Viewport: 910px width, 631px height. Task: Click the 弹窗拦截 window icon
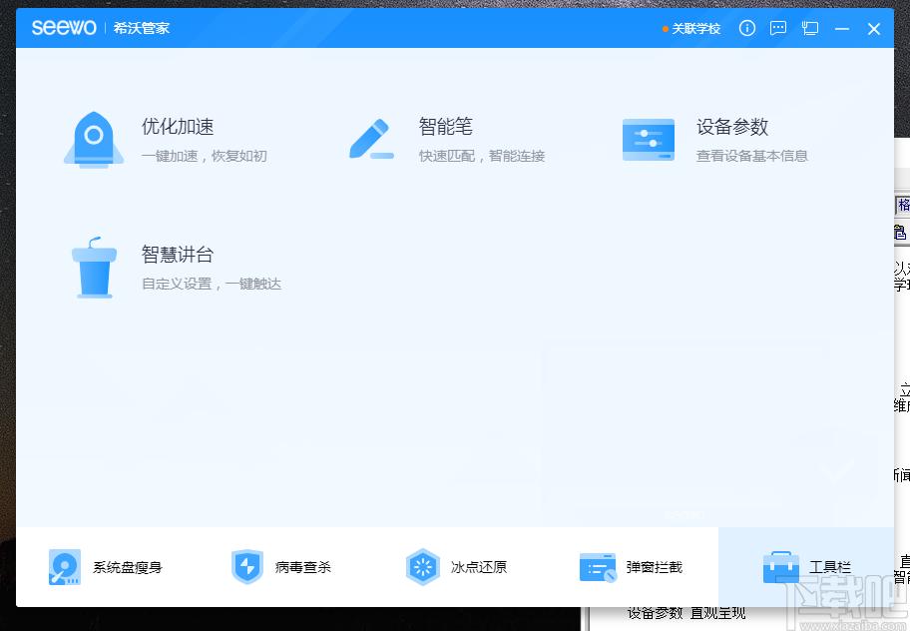coord(598,567)
